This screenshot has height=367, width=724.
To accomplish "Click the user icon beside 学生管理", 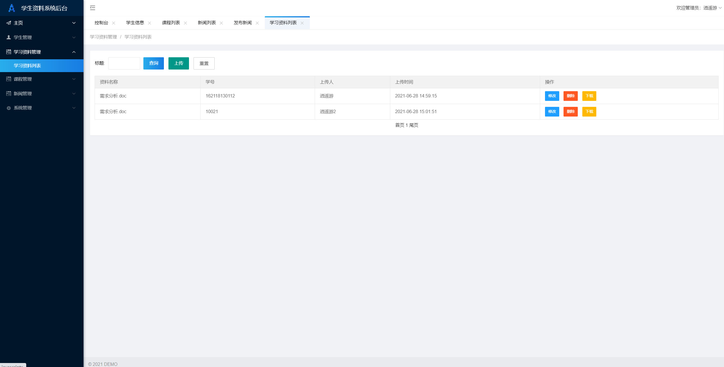I will coord(9,37).
